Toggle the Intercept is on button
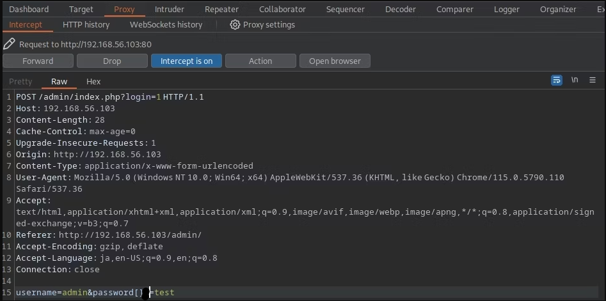This screenshot has height=301, width=606. pos(186,61)
